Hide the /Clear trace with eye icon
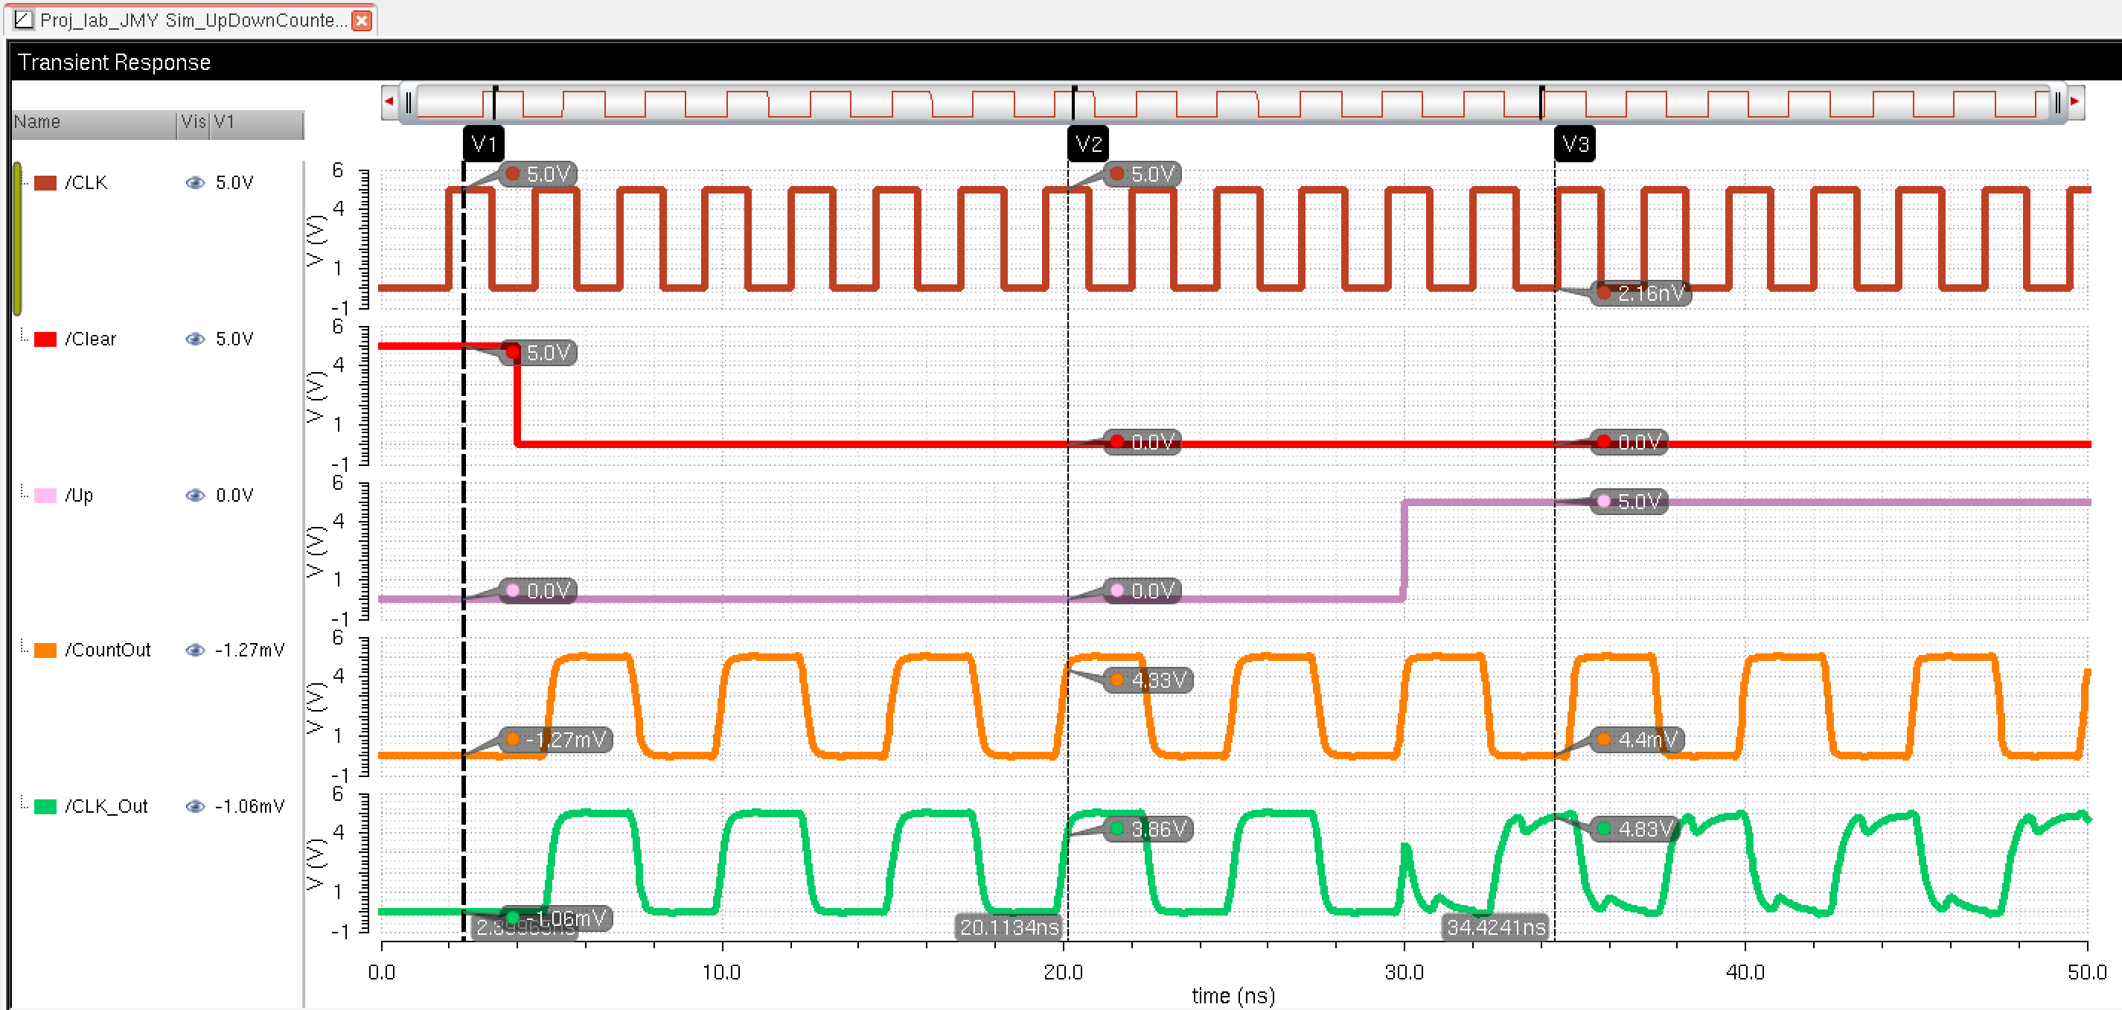Screen dimensions: 2122x1010 195,339
